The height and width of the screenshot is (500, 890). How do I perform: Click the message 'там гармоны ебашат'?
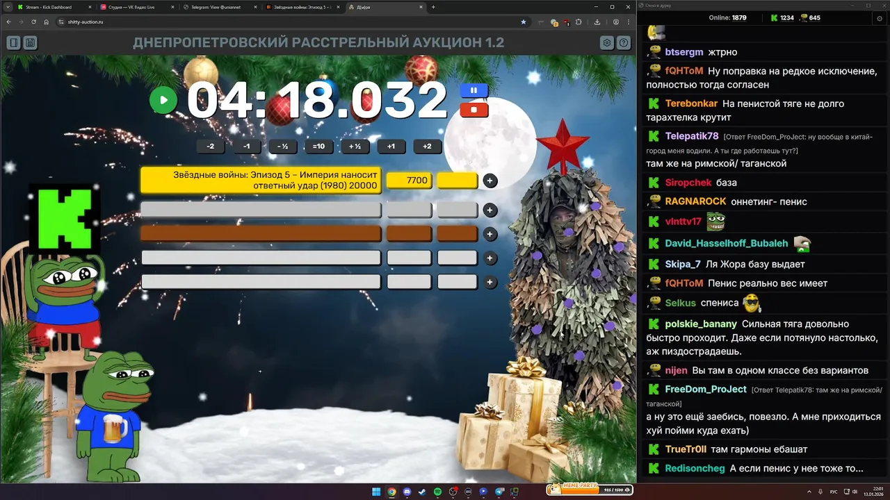click(759, 449)
